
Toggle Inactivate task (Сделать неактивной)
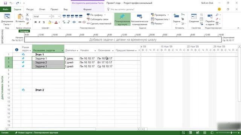[99, 24]
